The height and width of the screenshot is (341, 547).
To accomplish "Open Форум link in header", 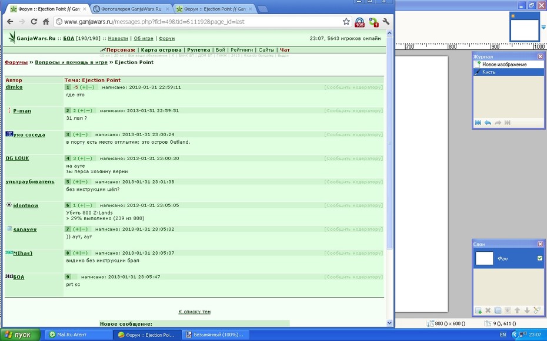I will [167, 39].
